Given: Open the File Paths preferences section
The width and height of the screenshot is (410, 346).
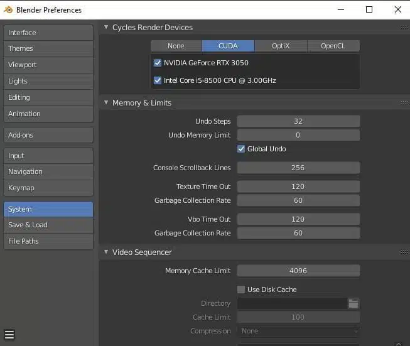Looking at the screenshot, I should tap(48, 241).
